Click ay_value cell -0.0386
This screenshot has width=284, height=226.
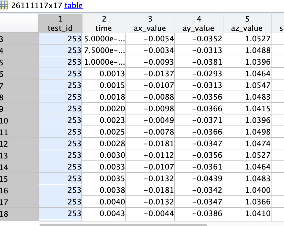point(199,213)
